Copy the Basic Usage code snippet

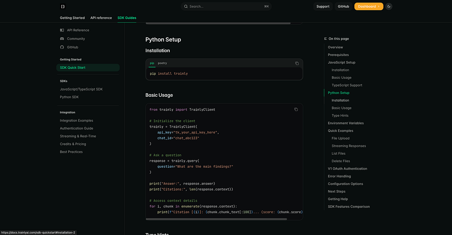(296, 110)
